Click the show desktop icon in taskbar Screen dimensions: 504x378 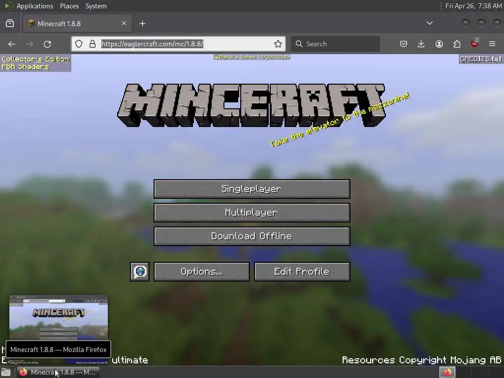pyautogui.click(x=6, y=372)
